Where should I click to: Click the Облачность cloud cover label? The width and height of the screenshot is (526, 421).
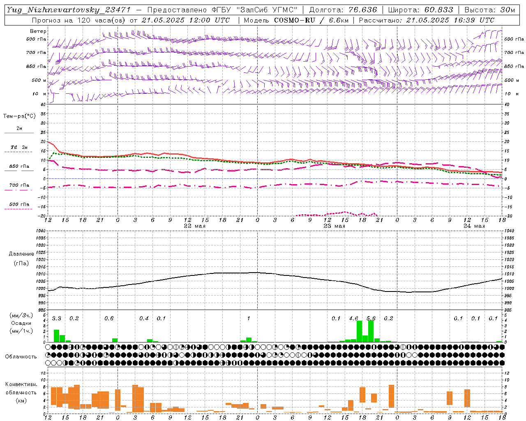21,357
